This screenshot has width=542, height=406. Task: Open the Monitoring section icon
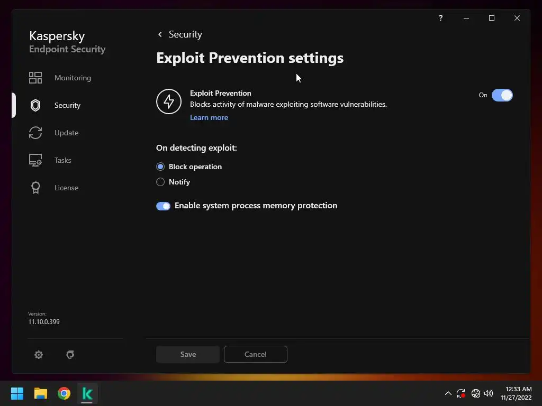[35, 78]
